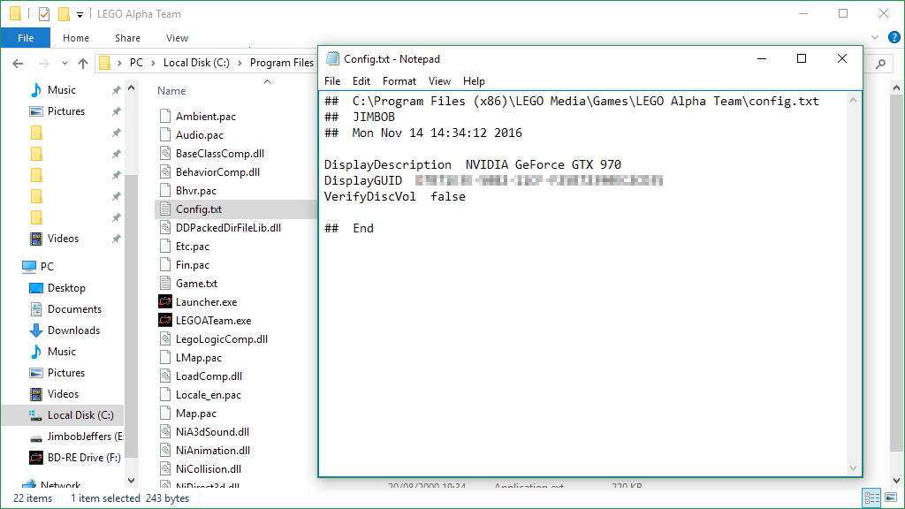
Task: Select BaseClassComp.dll file icon
Action: 165,154
